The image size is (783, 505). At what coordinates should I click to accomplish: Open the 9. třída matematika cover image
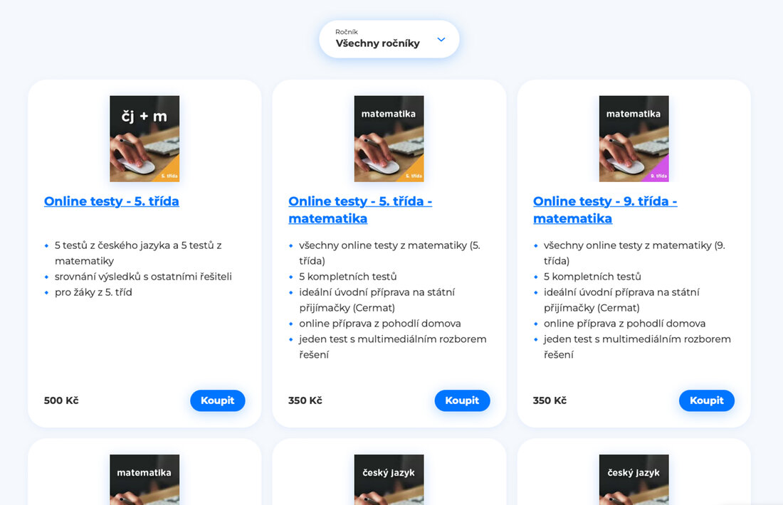pos(634,139)
